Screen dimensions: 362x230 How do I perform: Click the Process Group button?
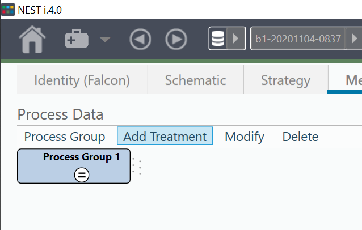65,137
